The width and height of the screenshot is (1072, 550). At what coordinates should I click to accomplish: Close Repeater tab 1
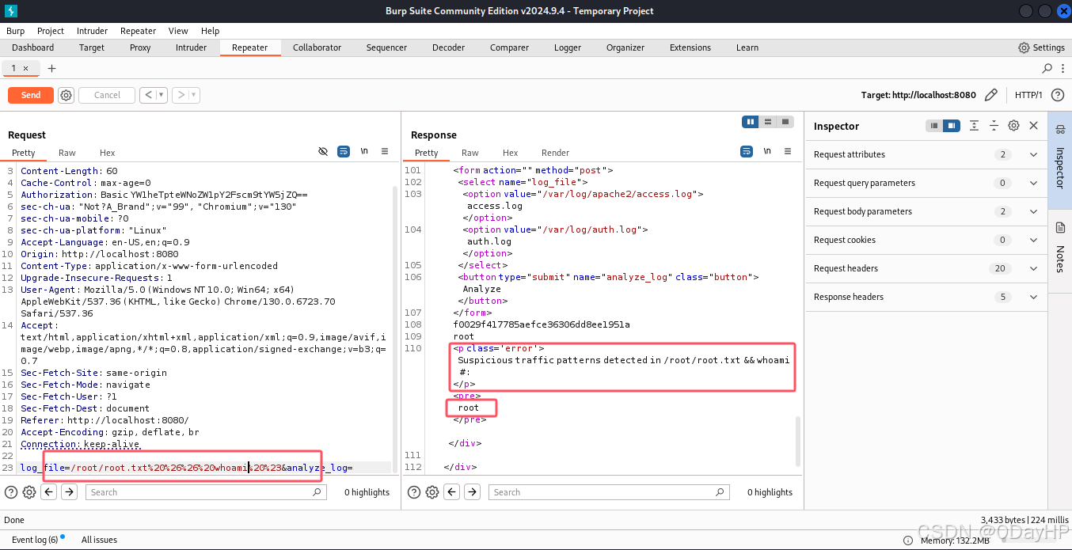click(25, 68)
